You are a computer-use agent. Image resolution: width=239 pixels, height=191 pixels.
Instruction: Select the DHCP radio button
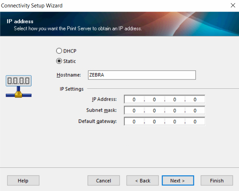tap(59, 51)
